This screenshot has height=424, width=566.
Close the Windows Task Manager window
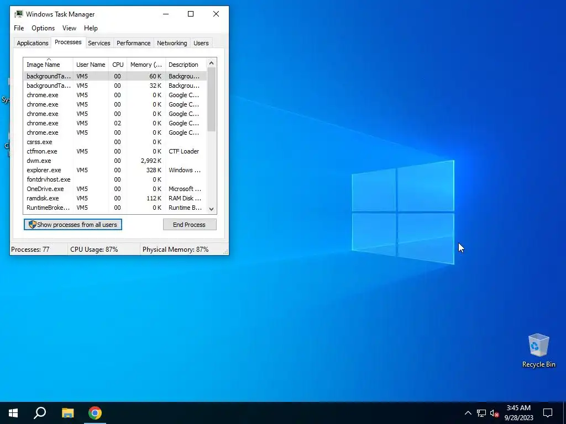(x=216, y=14)
